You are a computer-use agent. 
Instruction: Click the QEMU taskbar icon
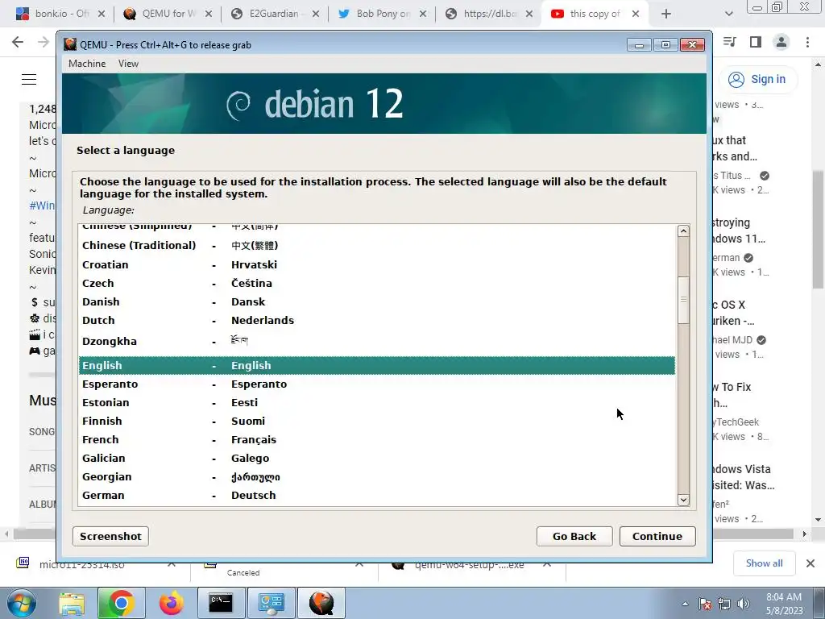321,604
